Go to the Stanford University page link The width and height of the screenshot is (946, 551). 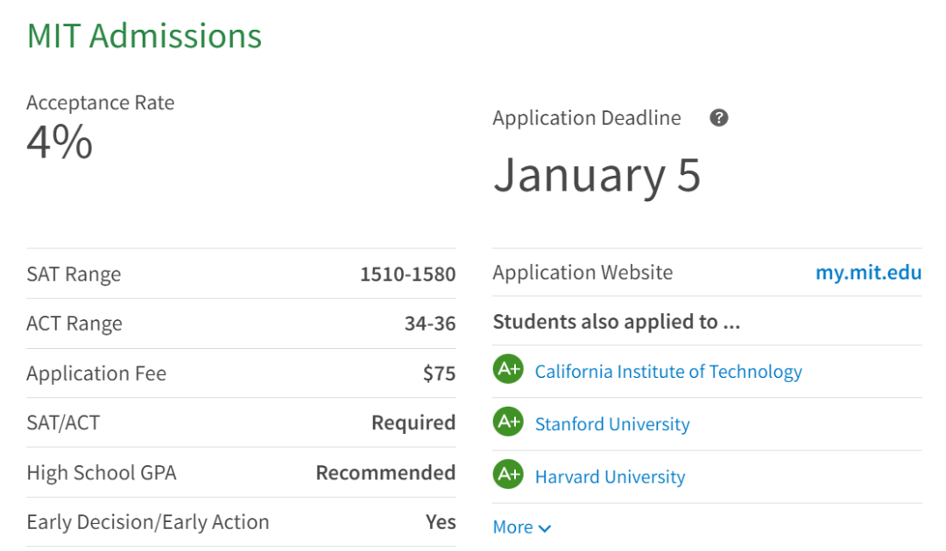611,424
